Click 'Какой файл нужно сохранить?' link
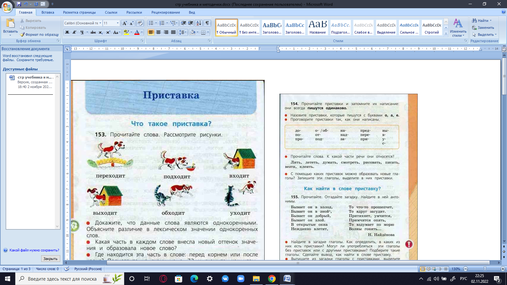Screen dimensions: 507x285 click(x=34, y=250)
